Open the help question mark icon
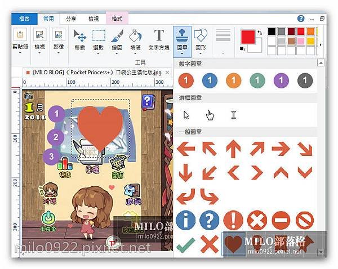The height and width of the screenshot is (269, 338). pos(301,19)
